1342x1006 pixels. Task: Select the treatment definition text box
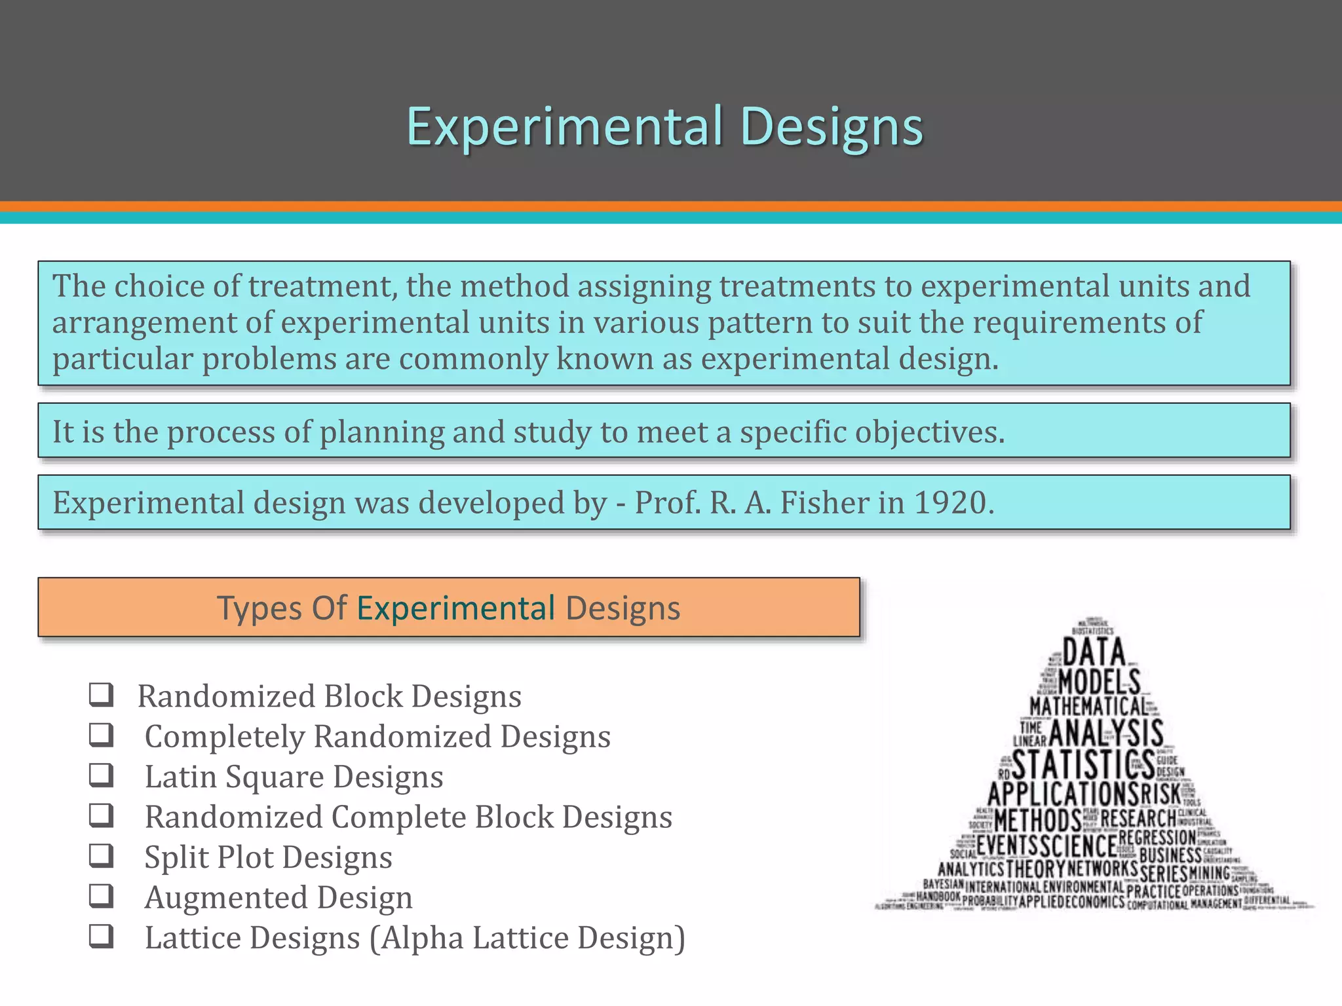663,323
